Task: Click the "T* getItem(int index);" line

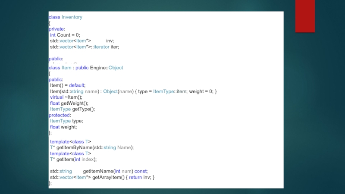Action: coord(73,160)
